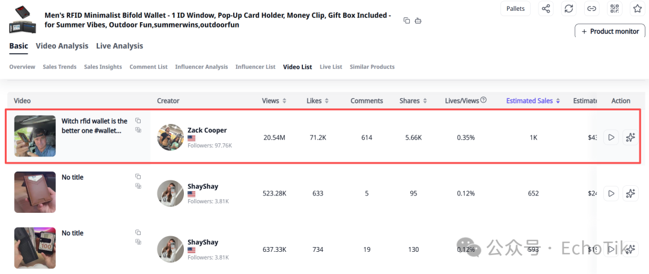The width and height of the screenshot is (649, 274).
Task: Click the Men's RFID Minimalist Bifold Wallet title
Action: 218,20
